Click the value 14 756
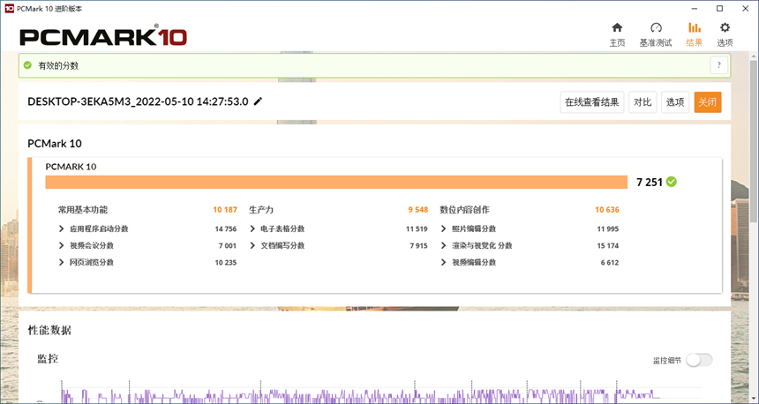The height and width of the screenshot is (404, 759). (x=226, y=228)
